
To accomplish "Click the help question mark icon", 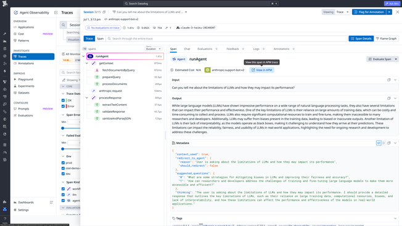I will pos(5,219).
